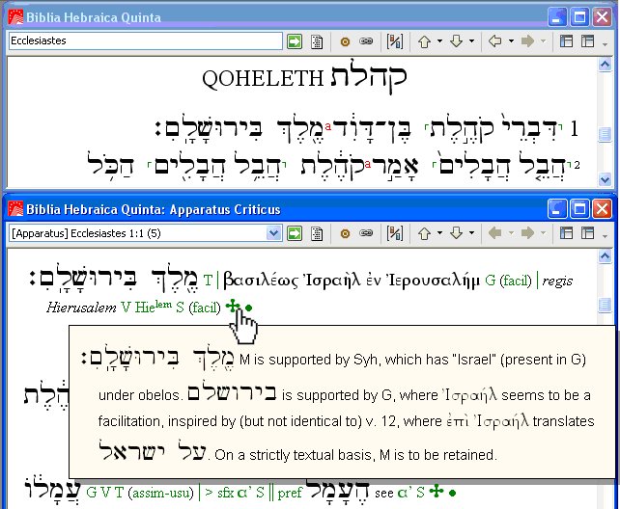Viewport: 620px width, 509px height.
Task: Click the green Go arrow in Biblia Hebraica Quinta window
Action: click(295, 41)
